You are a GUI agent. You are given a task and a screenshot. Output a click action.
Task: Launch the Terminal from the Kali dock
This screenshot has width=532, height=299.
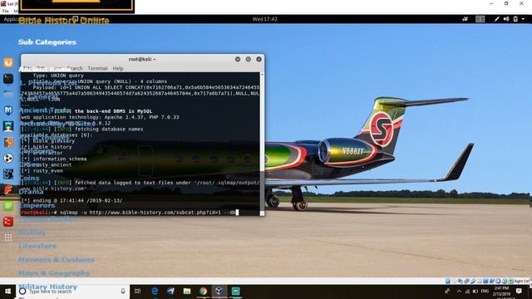[x=8, y=79]
